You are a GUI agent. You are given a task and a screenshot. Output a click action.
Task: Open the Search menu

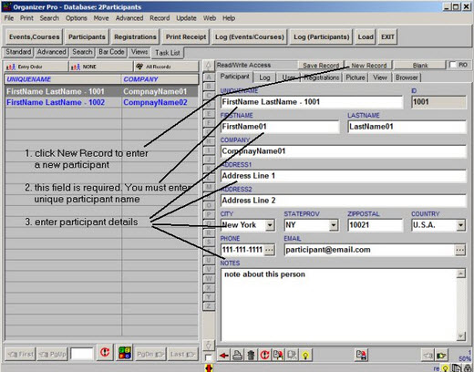pos(49,18)
